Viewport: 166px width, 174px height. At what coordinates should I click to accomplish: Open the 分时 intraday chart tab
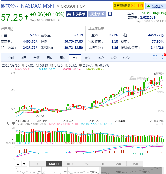click(x=11, y=58)
